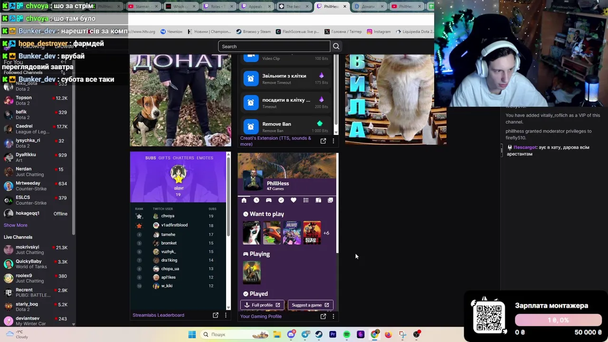
Task: Open Discord from the taskbar
Action: coord(291,334)
